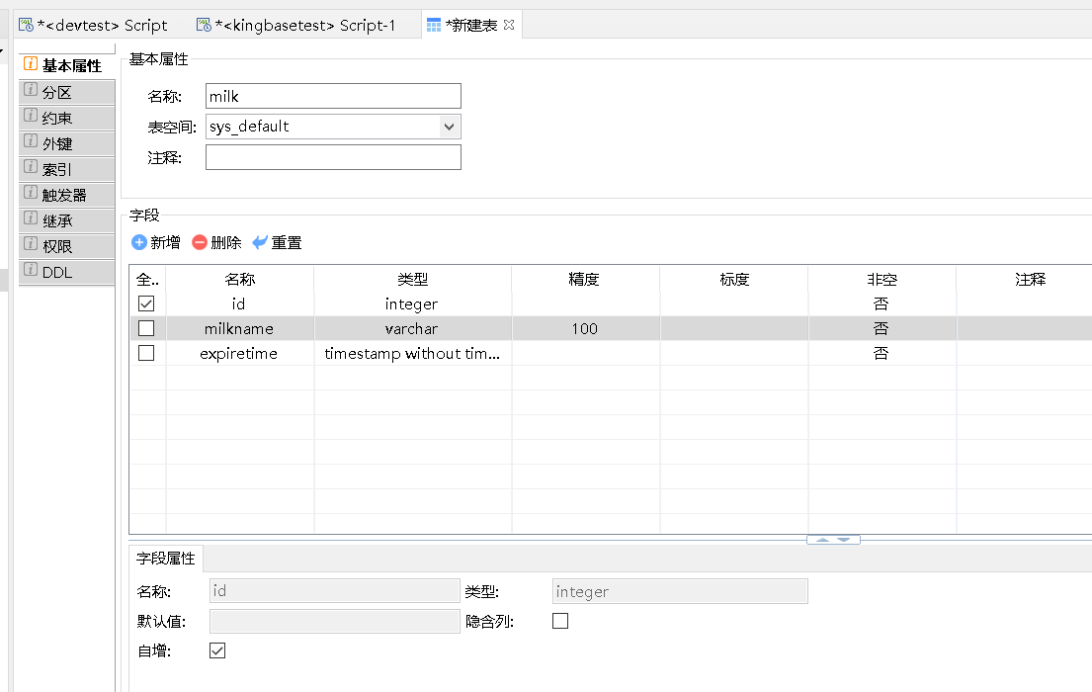Click the 触发器 section icon
Viewport: 1092px width, 692px height.
(x=31, y=194)
